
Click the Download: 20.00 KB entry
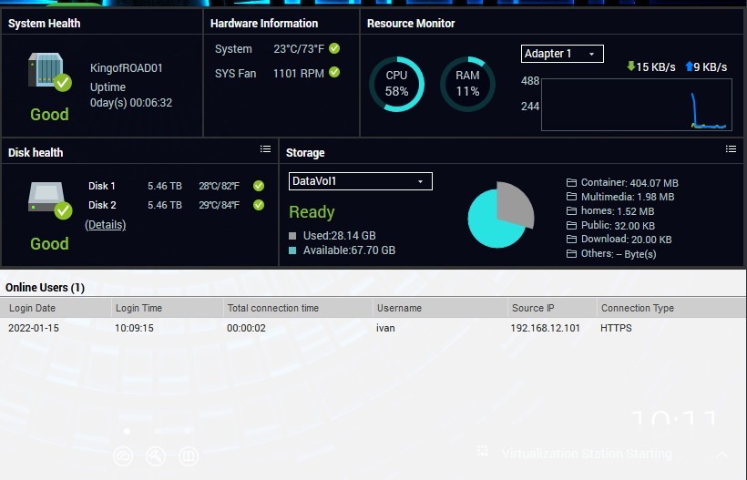[619, 239]
